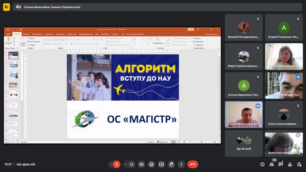Select slide 3 thumbnail in panel

click(13, 75)
